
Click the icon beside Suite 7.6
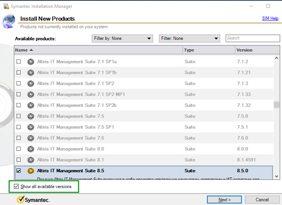pos(31,138)
